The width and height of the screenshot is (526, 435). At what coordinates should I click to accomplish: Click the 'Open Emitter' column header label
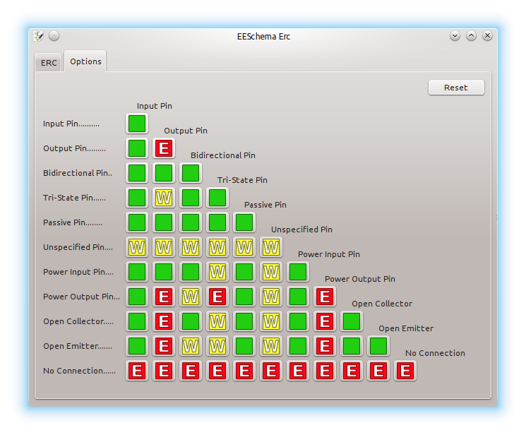(x=406, y=328)
